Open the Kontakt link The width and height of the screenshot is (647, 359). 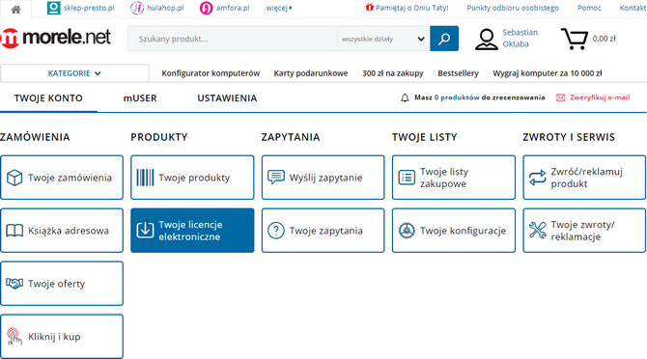pos(633,8)
